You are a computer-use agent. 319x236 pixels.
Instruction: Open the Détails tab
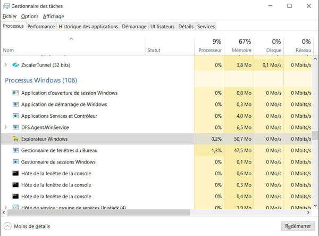click(186, 27)
